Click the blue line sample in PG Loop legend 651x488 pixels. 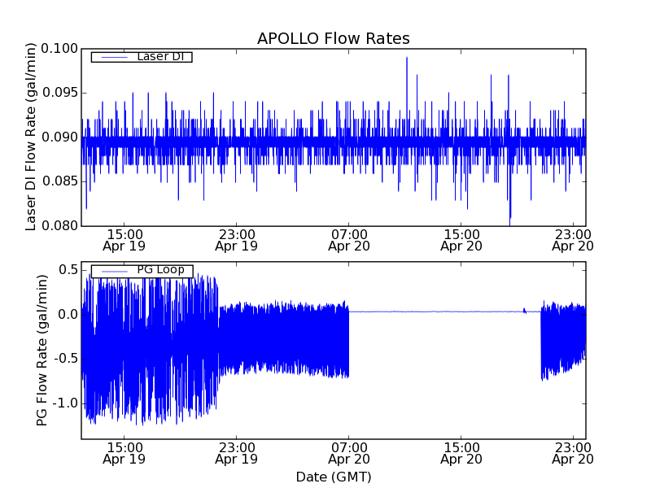114,272
